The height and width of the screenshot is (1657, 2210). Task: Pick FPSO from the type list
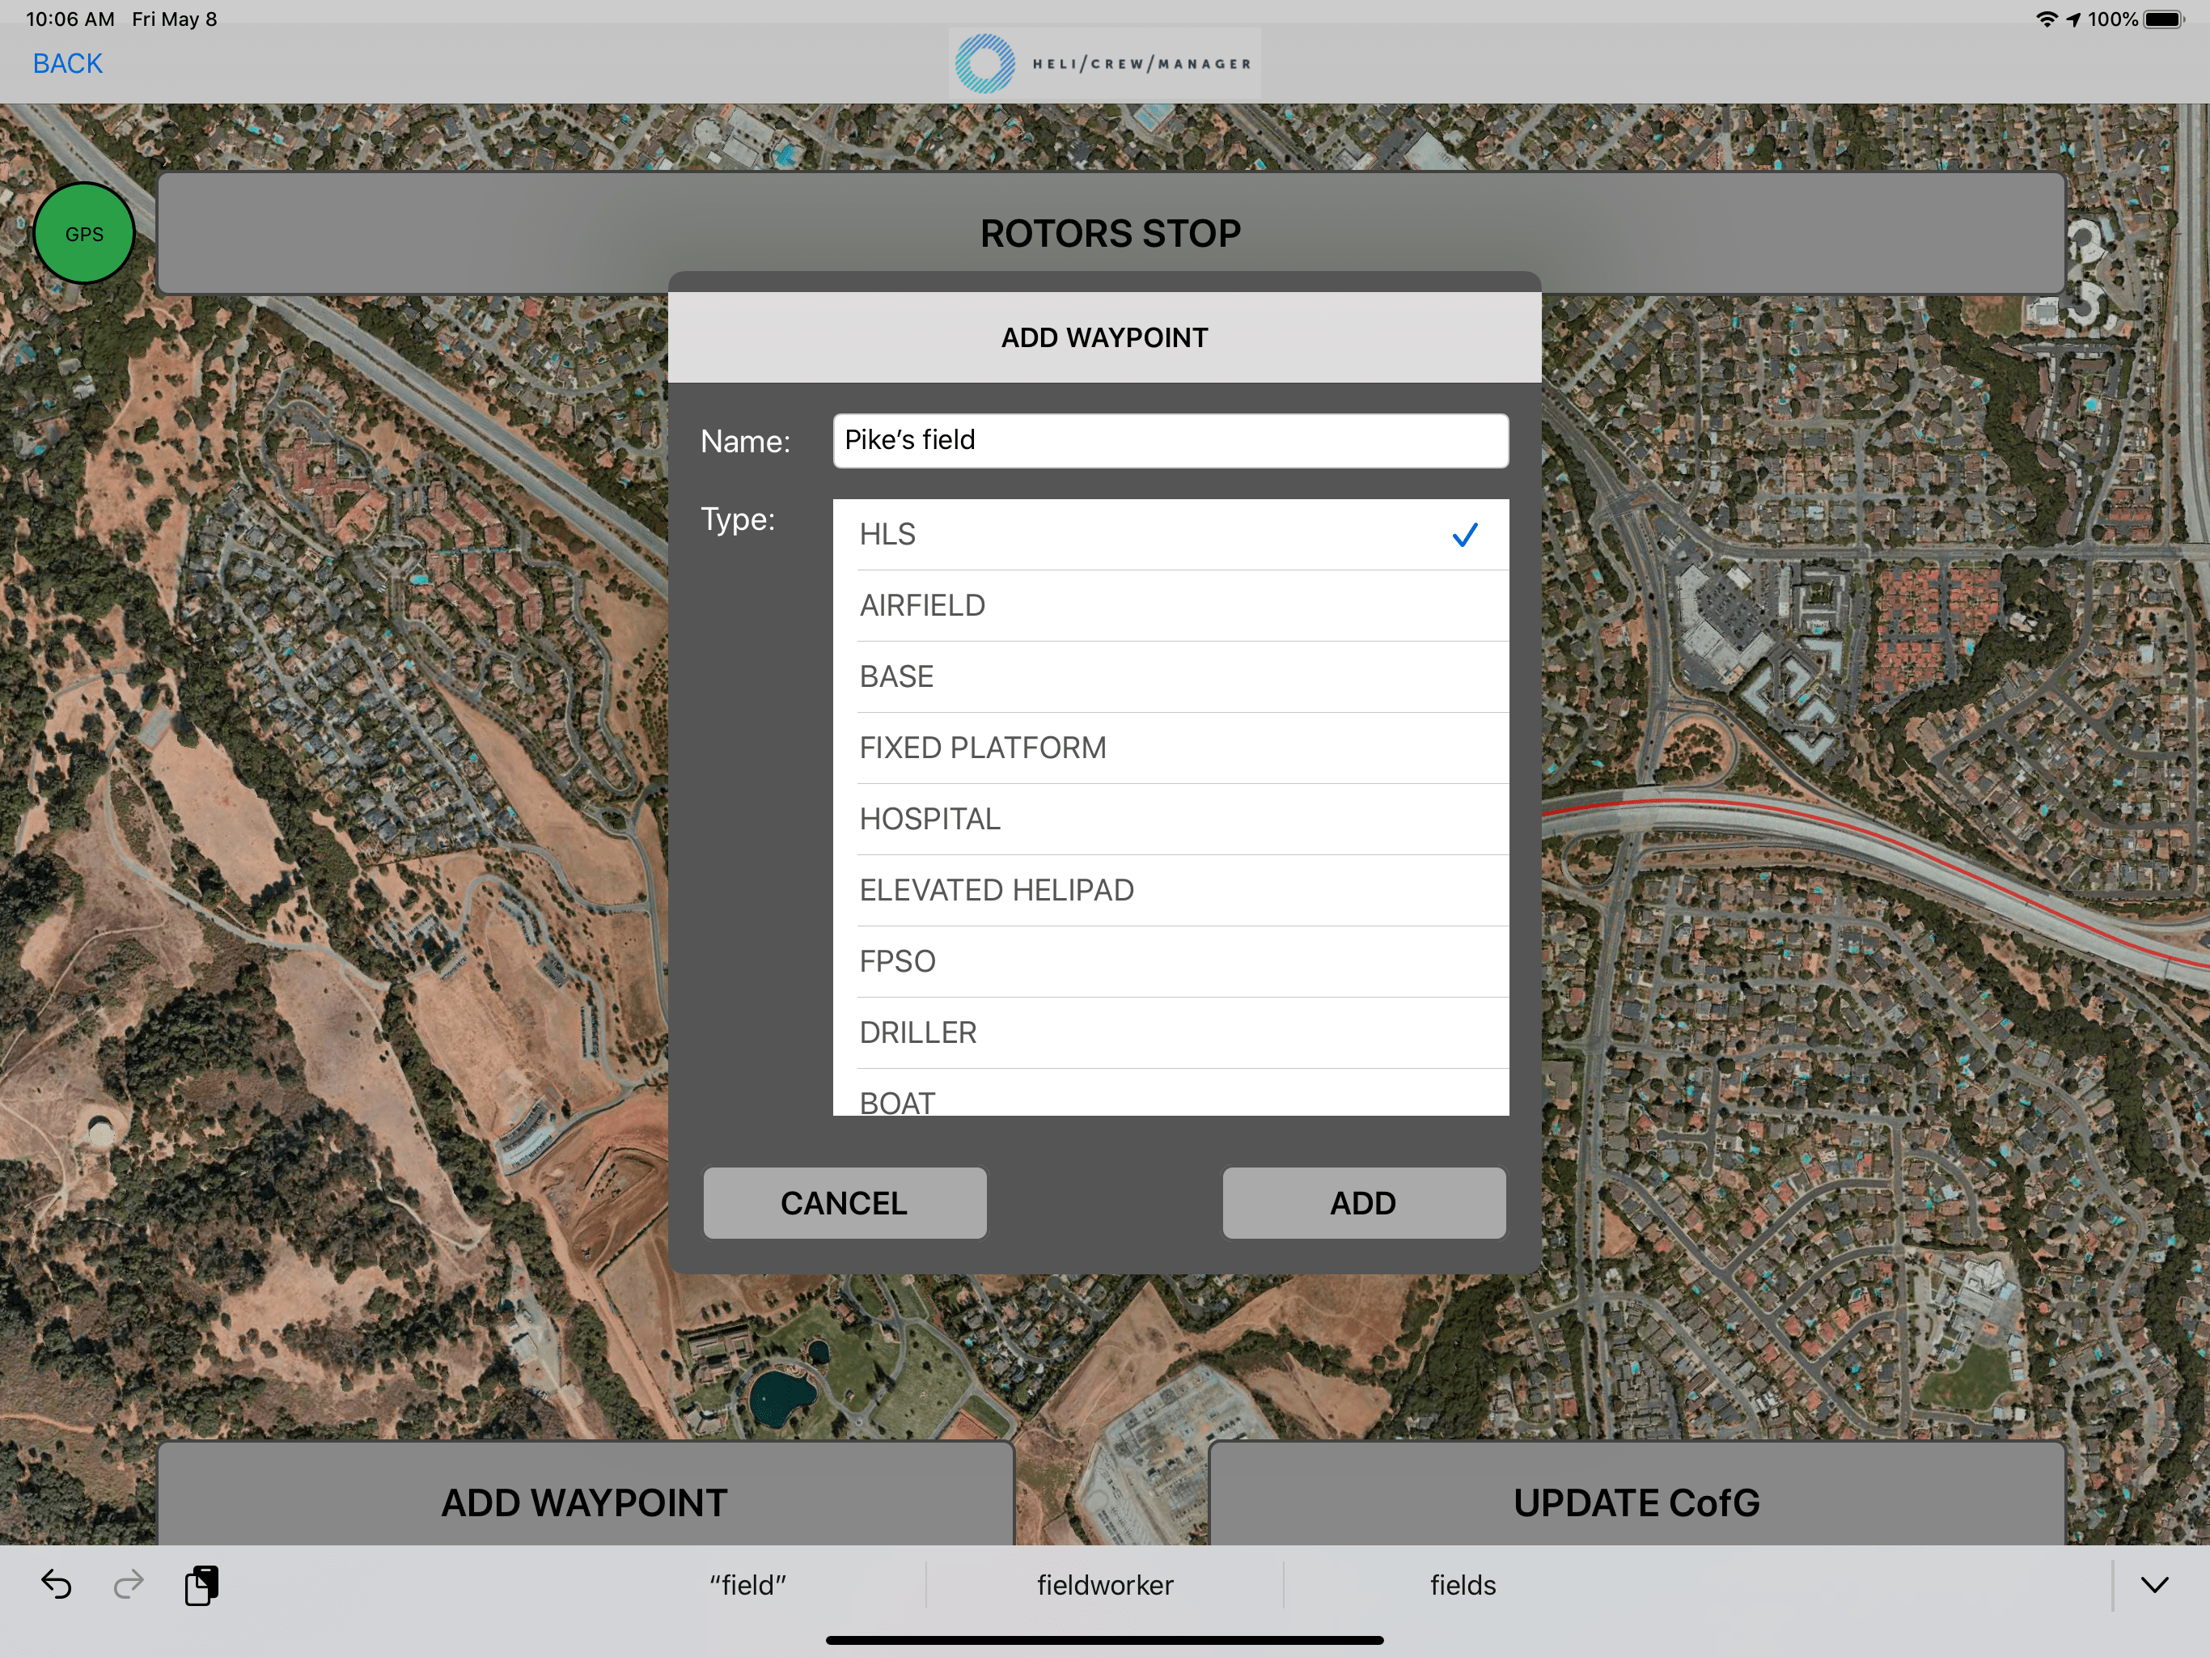(x=1169, y=961)
